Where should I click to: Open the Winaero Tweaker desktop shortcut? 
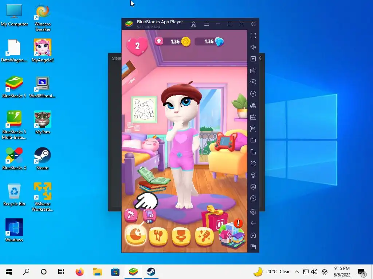(x=43, y=17)
